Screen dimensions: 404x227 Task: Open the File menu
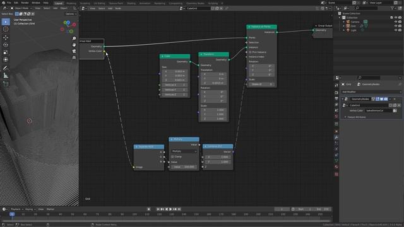coord(9,3)
